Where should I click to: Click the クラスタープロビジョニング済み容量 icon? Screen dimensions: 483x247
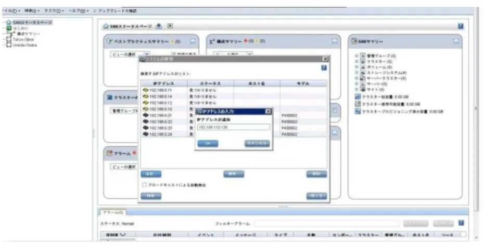(358, 112)
